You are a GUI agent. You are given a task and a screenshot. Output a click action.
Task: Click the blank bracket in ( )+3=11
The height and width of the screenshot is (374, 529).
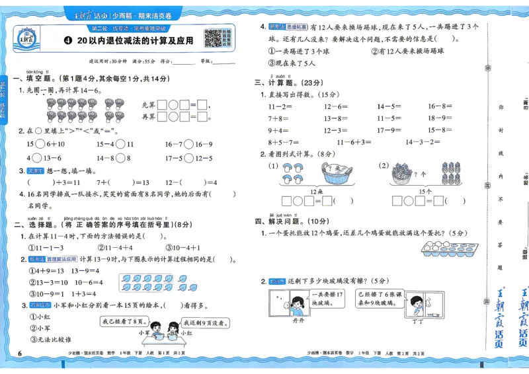tap(41, 182)
